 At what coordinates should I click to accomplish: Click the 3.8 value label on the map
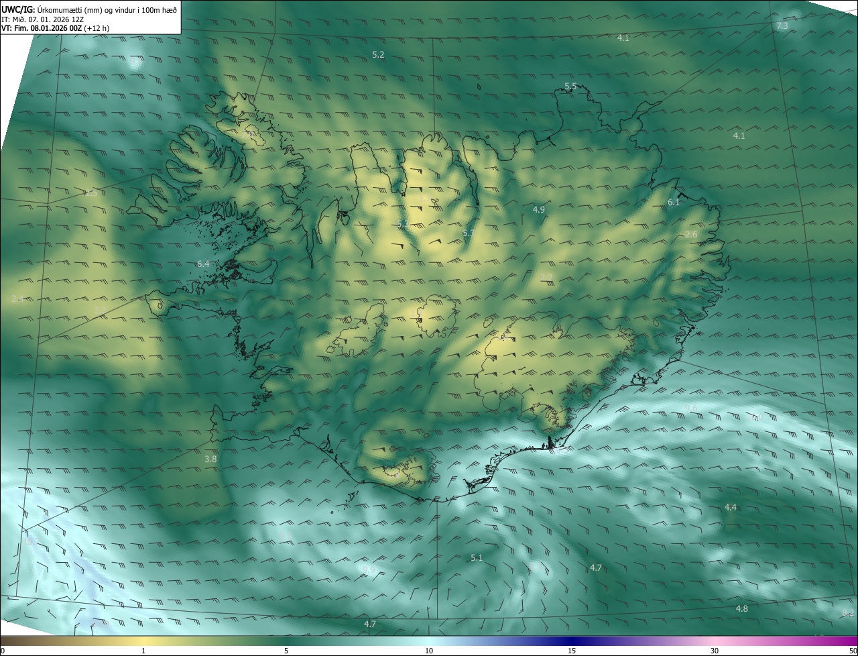point(210,459)
